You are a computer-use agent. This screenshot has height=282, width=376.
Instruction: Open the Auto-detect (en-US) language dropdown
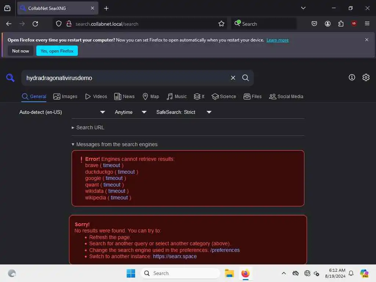click(62, 112)
